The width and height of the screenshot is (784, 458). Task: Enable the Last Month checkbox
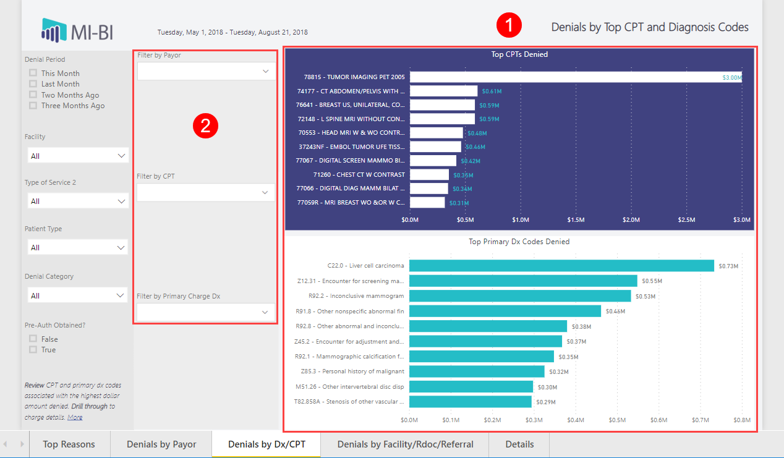point(33,84)
